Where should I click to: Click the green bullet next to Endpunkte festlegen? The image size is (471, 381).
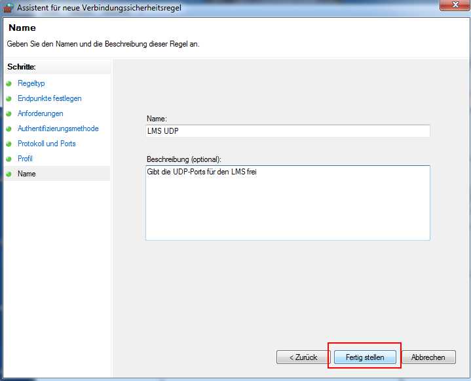pyautogui.click(x=9, y=98)
